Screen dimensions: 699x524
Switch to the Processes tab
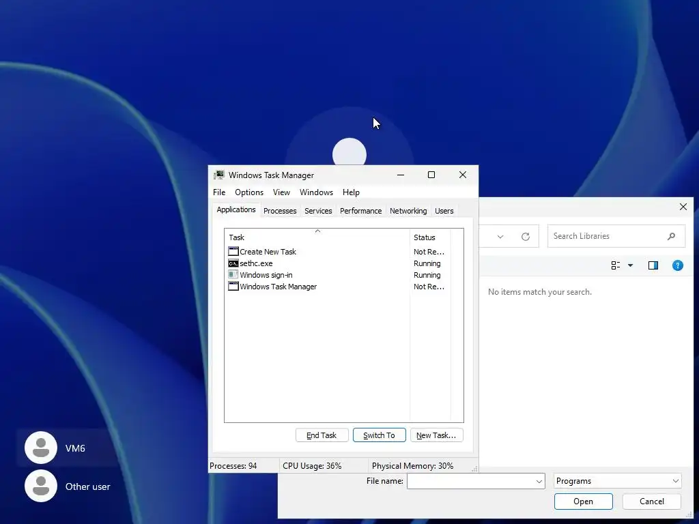[x=280, y=211]
